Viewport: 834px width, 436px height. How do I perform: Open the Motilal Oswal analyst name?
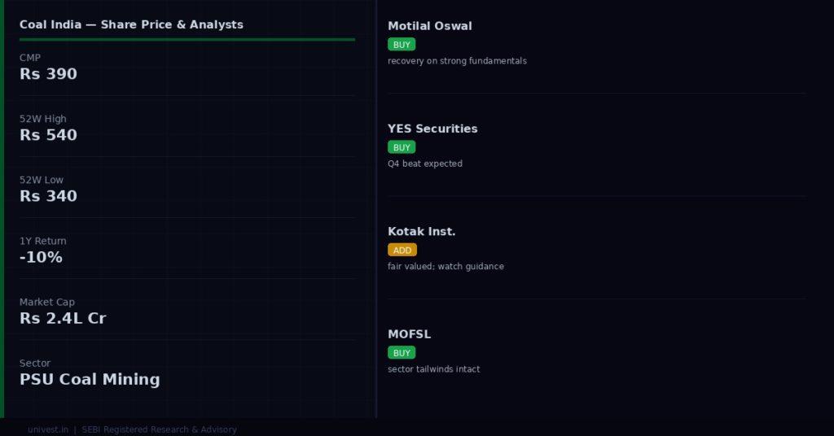[x=430, y=26]
